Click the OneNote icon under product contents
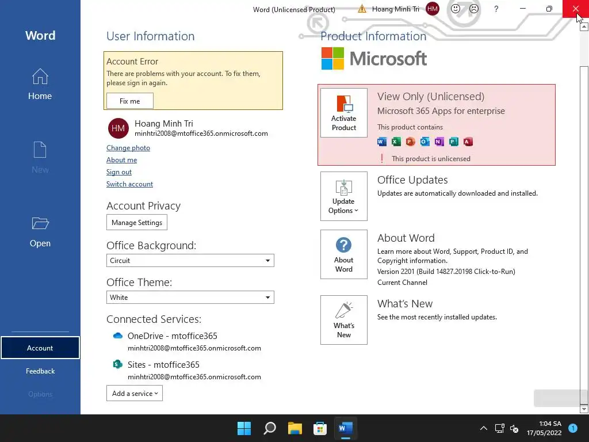 coord(439,142)
